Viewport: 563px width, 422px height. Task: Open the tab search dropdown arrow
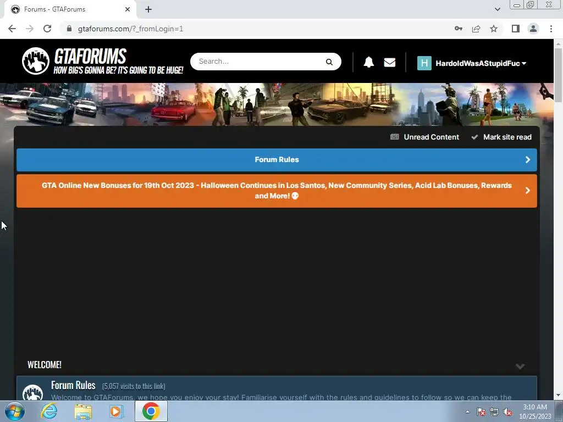[x=497, y=9]
